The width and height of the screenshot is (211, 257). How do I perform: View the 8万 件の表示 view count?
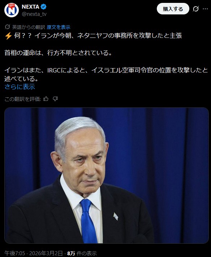[82, 253]
